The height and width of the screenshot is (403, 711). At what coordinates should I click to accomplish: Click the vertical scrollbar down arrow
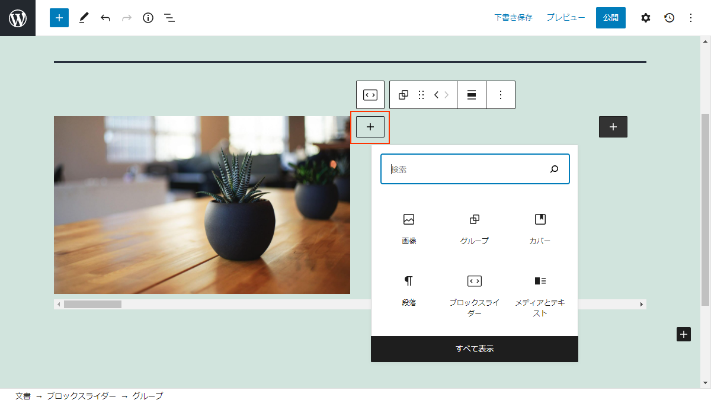click(x=705, y=383)
